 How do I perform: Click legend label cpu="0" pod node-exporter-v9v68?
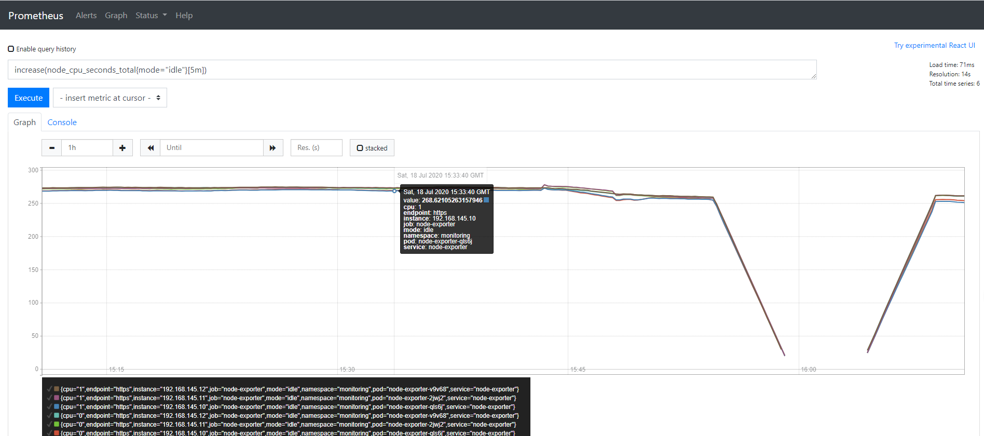[x=290, y=416]
